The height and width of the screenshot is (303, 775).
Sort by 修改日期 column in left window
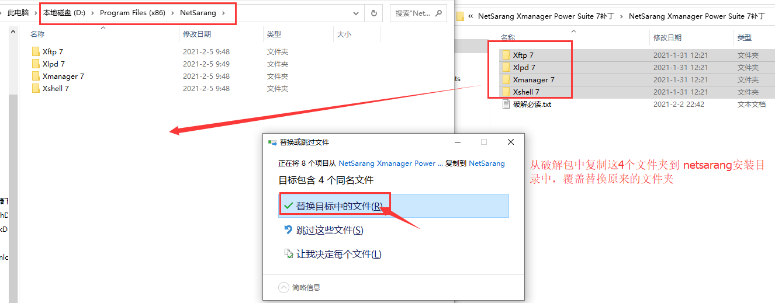[x=197, y=34]
